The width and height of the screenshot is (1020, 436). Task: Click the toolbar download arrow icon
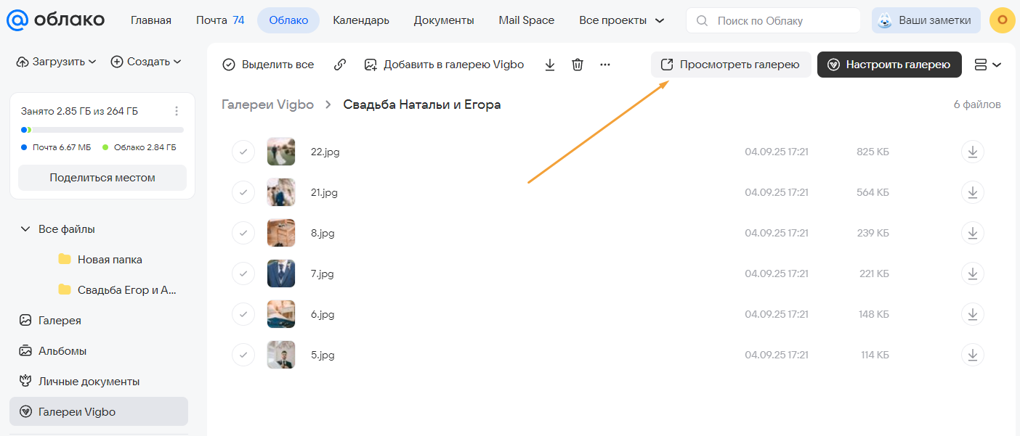pyautogui.click(x=550, y=65)
